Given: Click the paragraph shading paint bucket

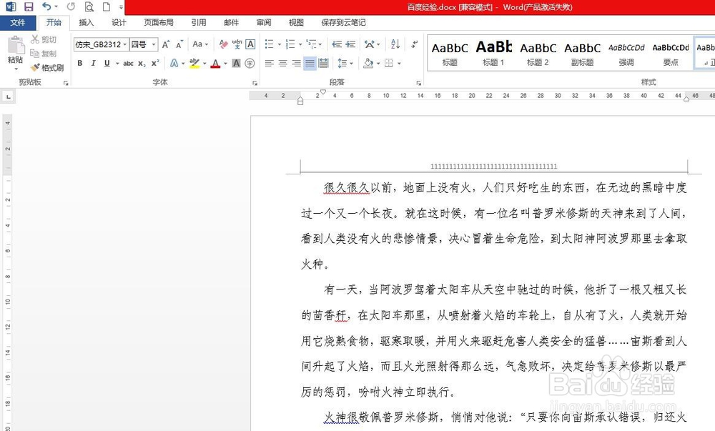Looking at the screenshot, I should click(368, 64).
